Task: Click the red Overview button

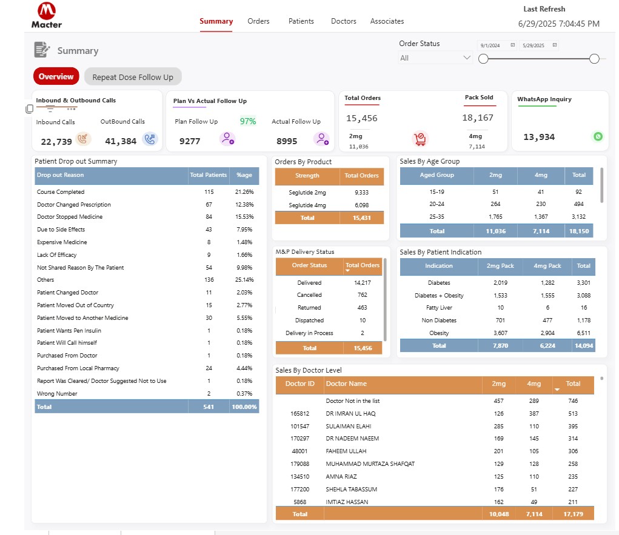Action: 56,76
